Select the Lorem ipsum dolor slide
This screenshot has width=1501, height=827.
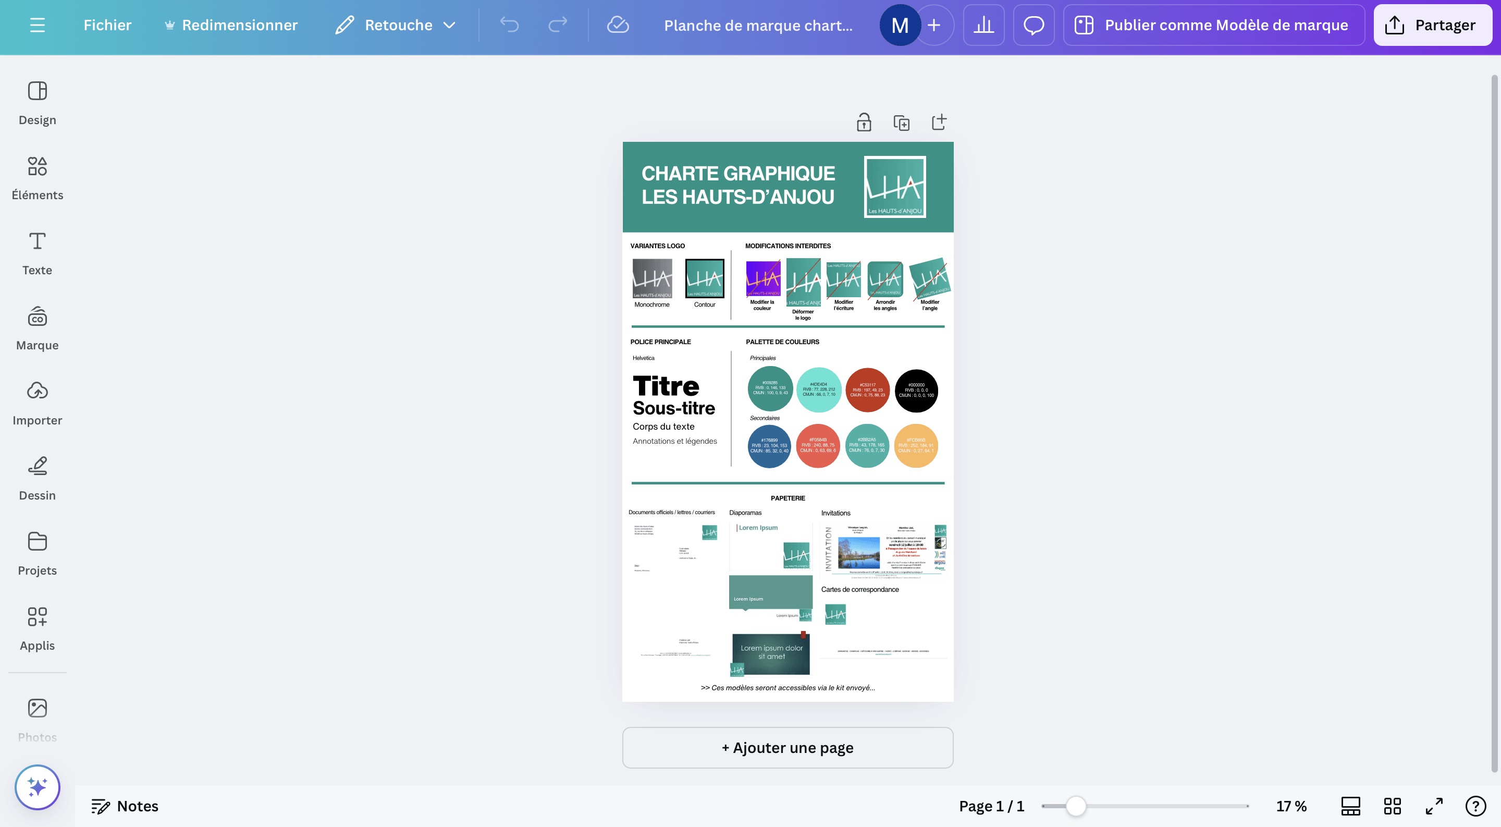[771, 653]
